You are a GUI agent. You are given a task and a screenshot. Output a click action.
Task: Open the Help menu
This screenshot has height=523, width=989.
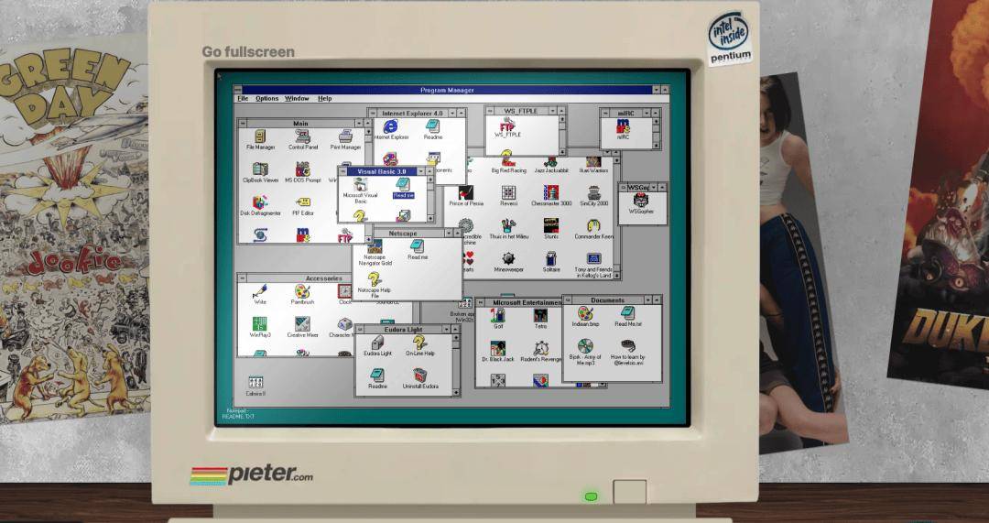[325, 98]
